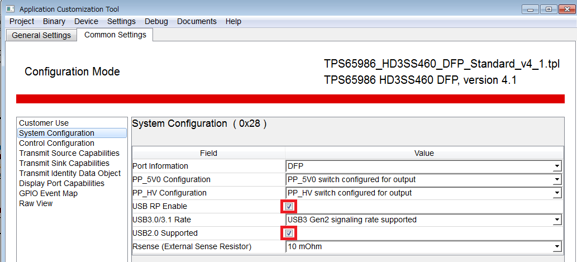577x262 pixels.
Task: Open the Help menu
Action: click(x=233, y=21)
